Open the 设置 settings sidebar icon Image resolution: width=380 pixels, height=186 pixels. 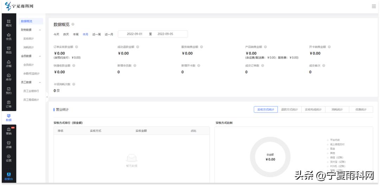point(9,158)
